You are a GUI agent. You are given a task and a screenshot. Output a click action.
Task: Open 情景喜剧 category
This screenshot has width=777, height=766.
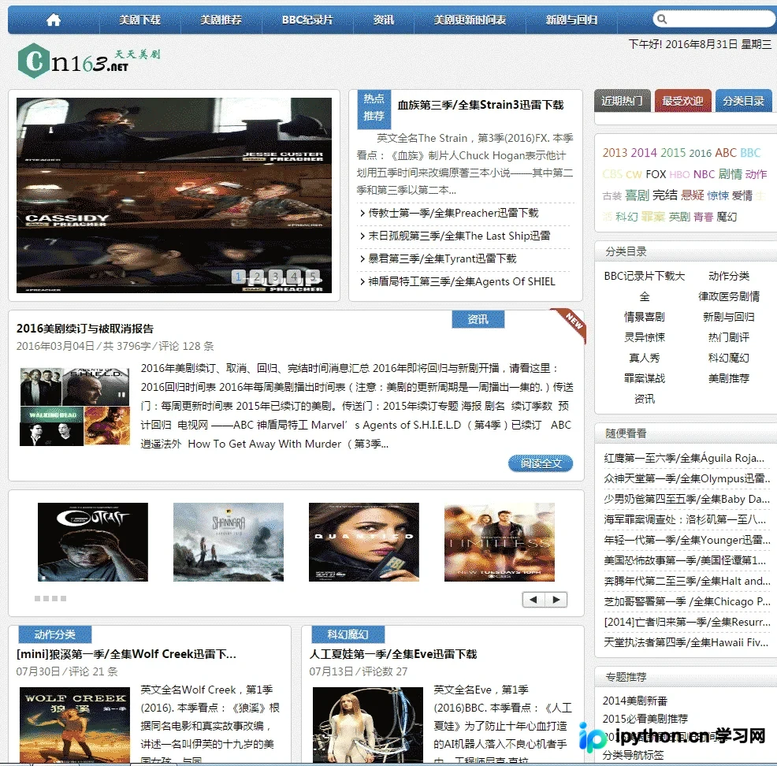click(644, 317)
